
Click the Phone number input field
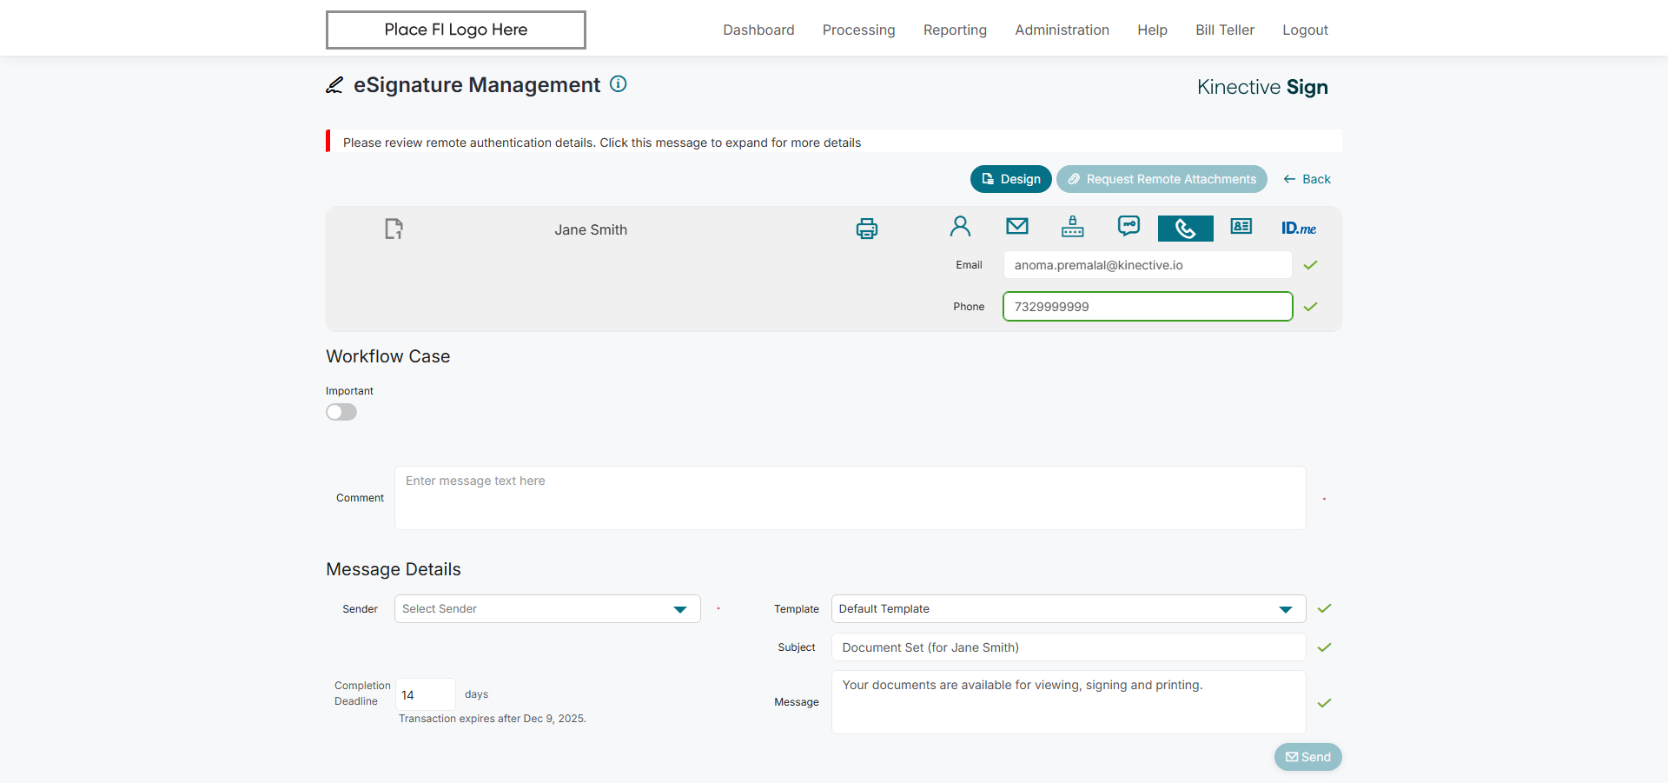pos(1148,307)
